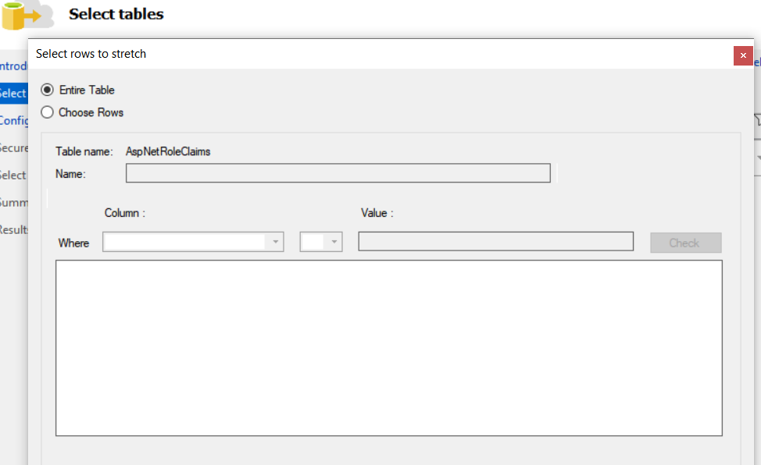Close the Select rows to stretch dialog
The image size is (761, 465).
(x=743, y=55)
